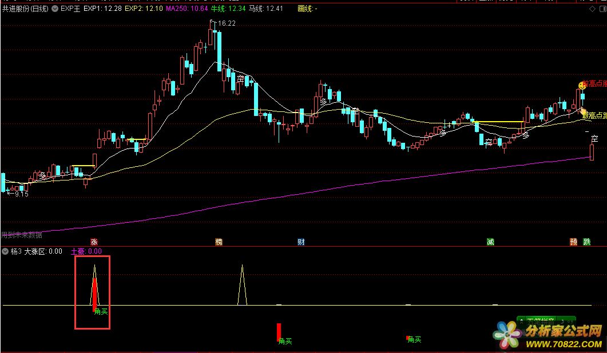
Task: Click the 空 label near the last candle
Action: pyautogui.click(x=594, y=138)
